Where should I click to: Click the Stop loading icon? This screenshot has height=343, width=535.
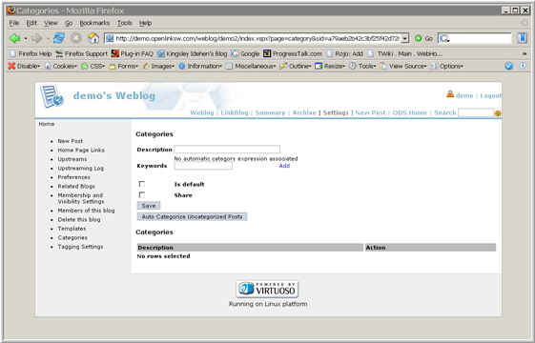(x=76, y=38)
